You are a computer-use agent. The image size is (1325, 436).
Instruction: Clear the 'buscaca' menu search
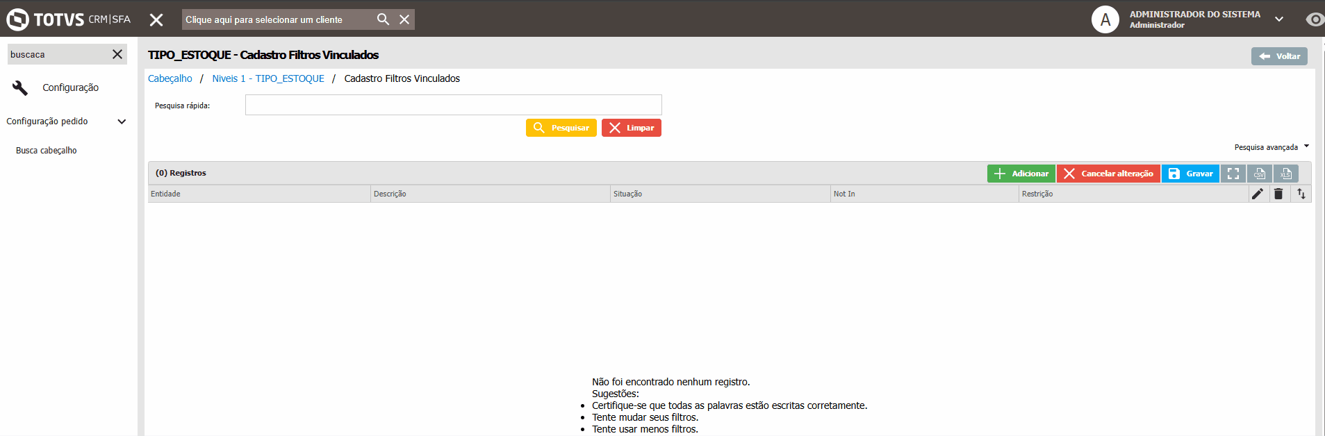click(117, 54)
